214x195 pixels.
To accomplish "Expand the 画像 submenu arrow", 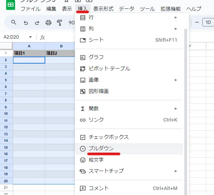I will tap(176, 80).
